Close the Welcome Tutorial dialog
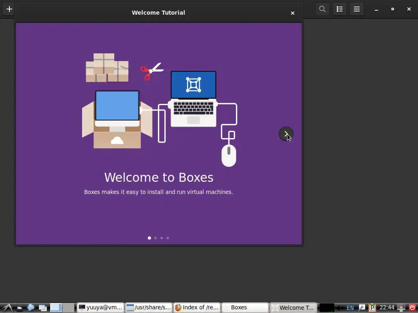The height and width of the screenshot is (313, 418). [292, 13]
